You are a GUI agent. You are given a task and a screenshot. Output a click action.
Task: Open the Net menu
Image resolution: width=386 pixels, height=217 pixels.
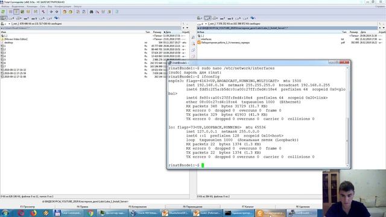coord(43,7)
